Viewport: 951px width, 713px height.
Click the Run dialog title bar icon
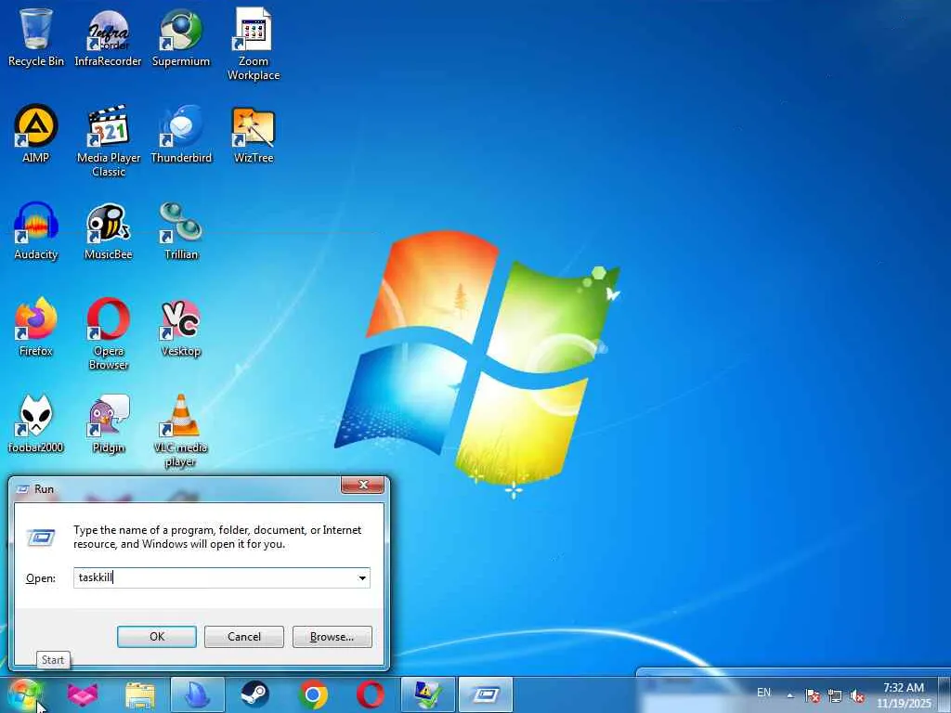(x=23, y=488)
